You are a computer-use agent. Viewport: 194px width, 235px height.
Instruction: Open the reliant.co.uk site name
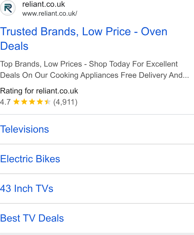43,4
